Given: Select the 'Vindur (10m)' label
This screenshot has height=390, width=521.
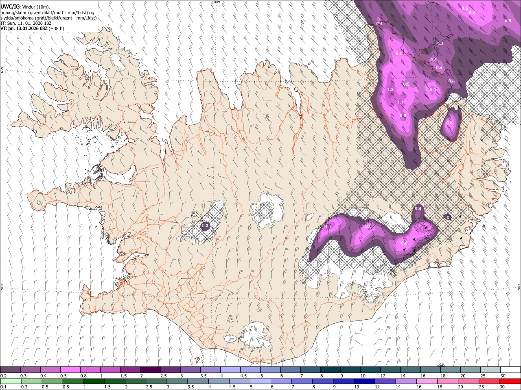Looking at the screenshot, I should point(35,7).
